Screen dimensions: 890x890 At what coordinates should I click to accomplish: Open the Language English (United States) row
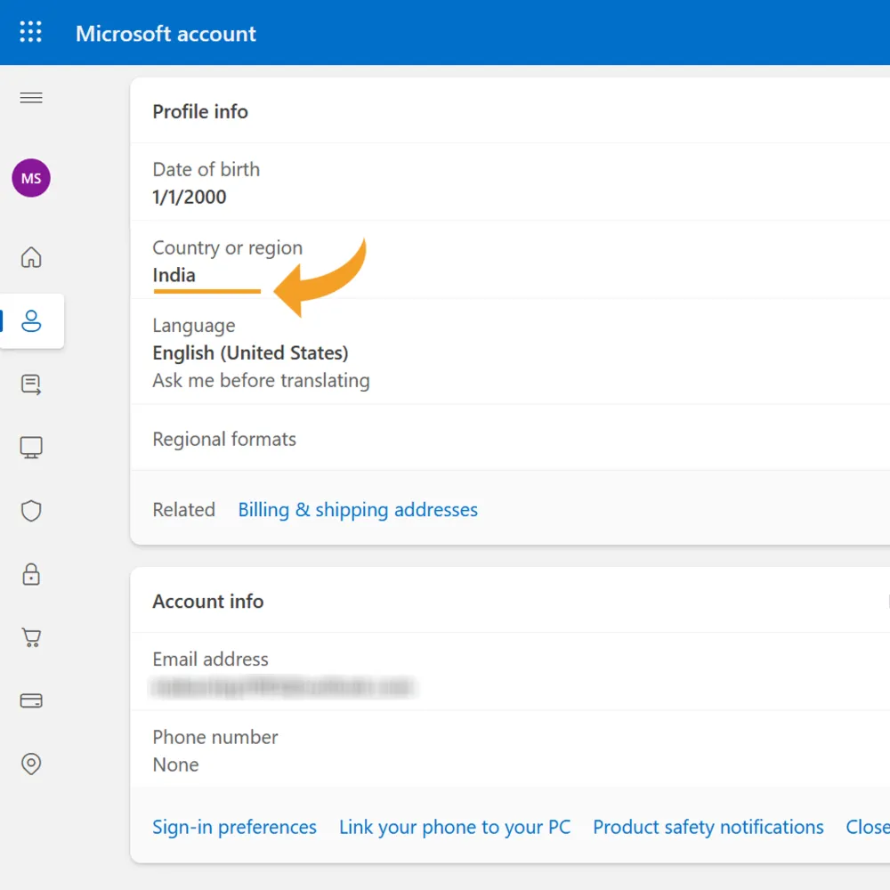coord(510,352)
